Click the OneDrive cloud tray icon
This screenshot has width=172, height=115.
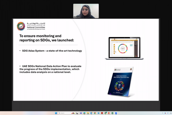tap(165, 113)
